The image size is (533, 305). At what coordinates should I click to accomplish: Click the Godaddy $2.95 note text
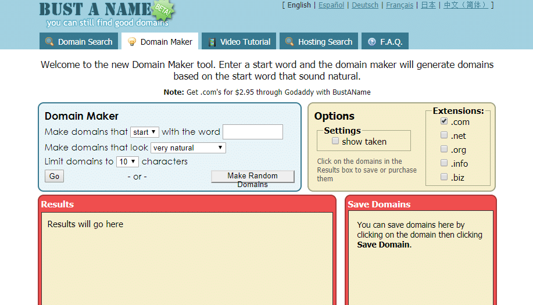(x=267, y=92)
